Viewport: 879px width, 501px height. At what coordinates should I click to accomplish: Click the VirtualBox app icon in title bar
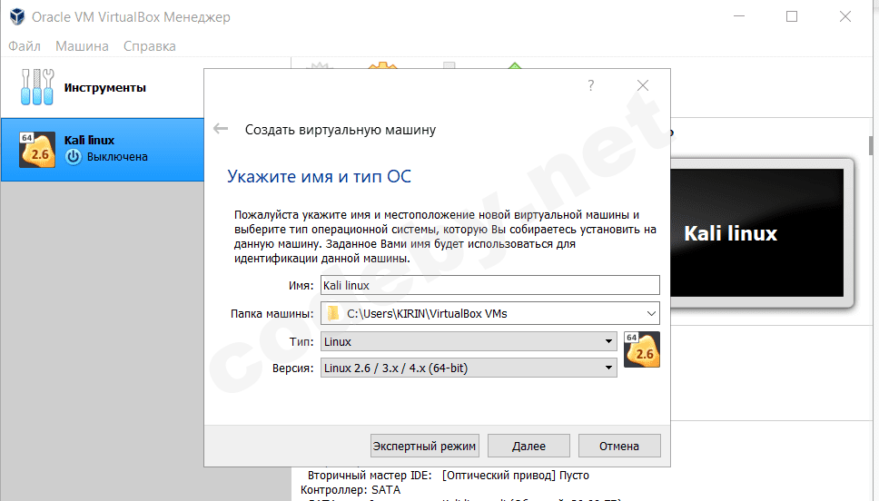(x=17, y=17)
